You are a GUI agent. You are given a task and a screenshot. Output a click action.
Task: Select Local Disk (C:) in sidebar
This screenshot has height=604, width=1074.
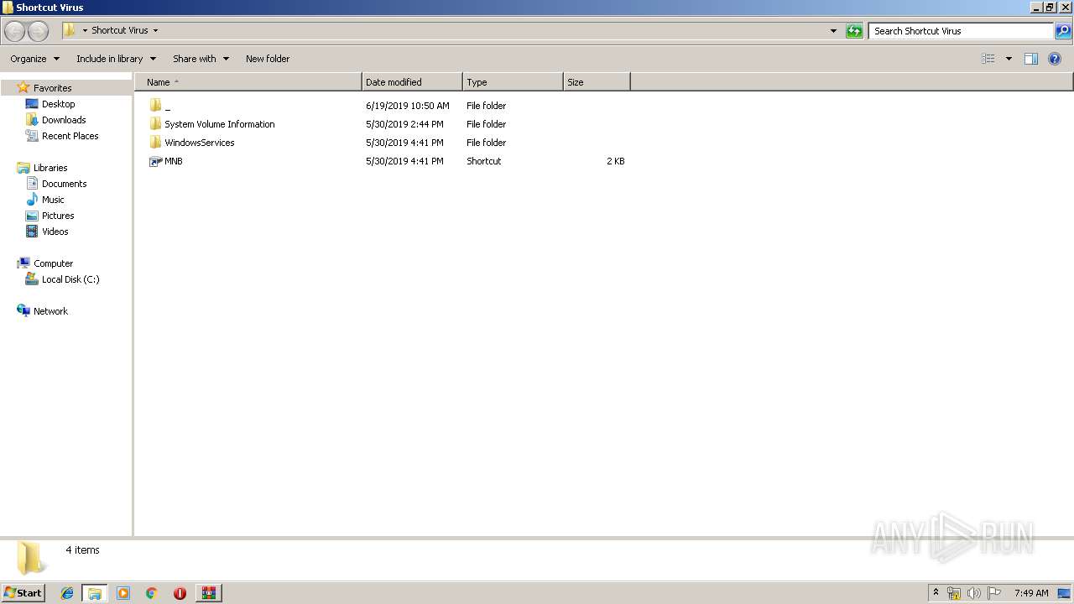70,279
